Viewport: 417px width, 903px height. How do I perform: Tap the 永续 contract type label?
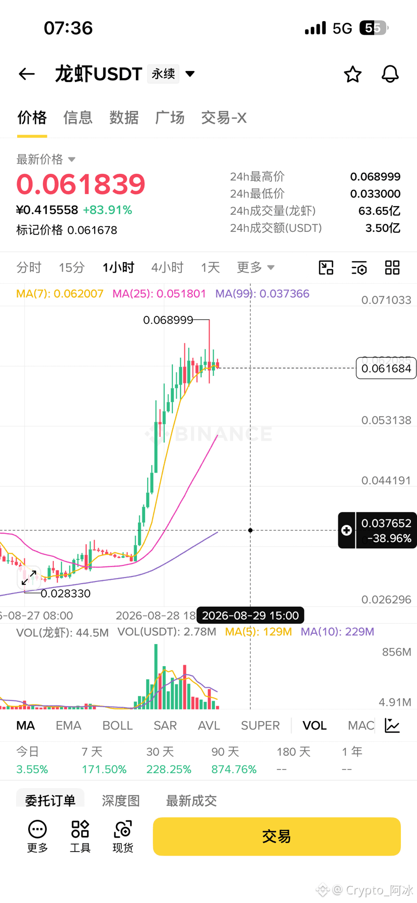click(163, 74)
